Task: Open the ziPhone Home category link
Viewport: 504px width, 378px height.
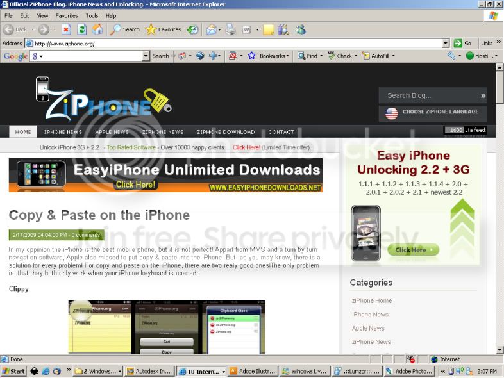Action: (372, 300)
